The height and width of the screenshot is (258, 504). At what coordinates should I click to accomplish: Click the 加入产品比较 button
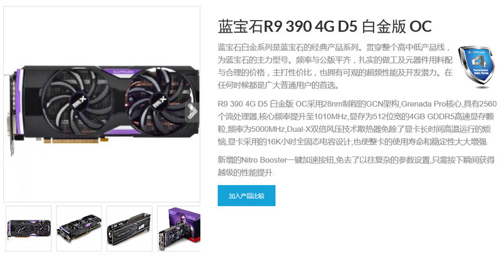click(x=246, y=196)
